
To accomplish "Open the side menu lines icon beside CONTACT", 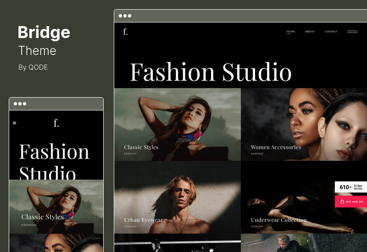I will pyautogui.click(x=352, y=32).
